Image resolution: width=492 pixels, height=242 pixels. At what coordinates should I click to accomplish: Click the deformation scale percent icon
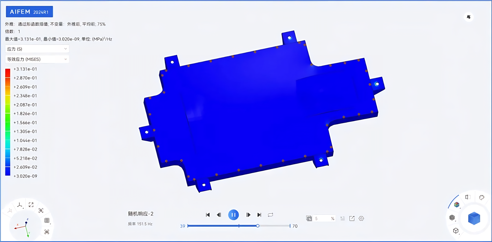click(309, 219)
